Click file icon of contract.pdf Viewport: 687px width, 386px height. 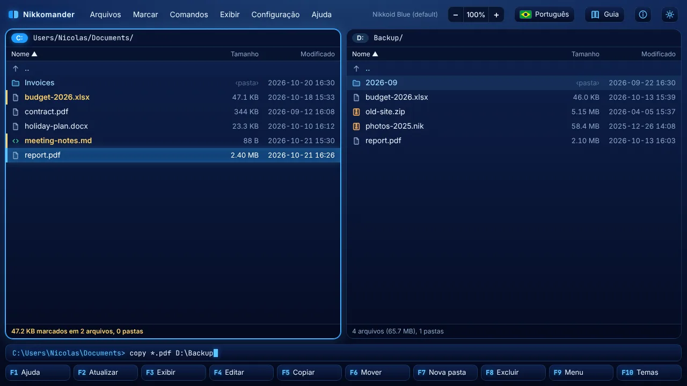[16, 112]
